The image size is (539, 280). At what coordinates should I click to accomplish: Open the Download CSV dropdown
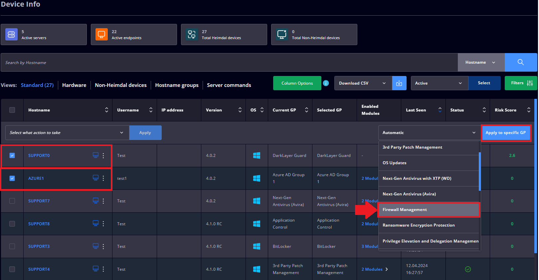point(363,83)
